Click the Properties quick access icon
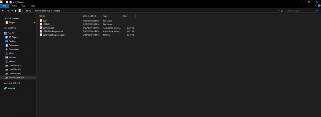 pyautogui.click(x=7, y=2)
